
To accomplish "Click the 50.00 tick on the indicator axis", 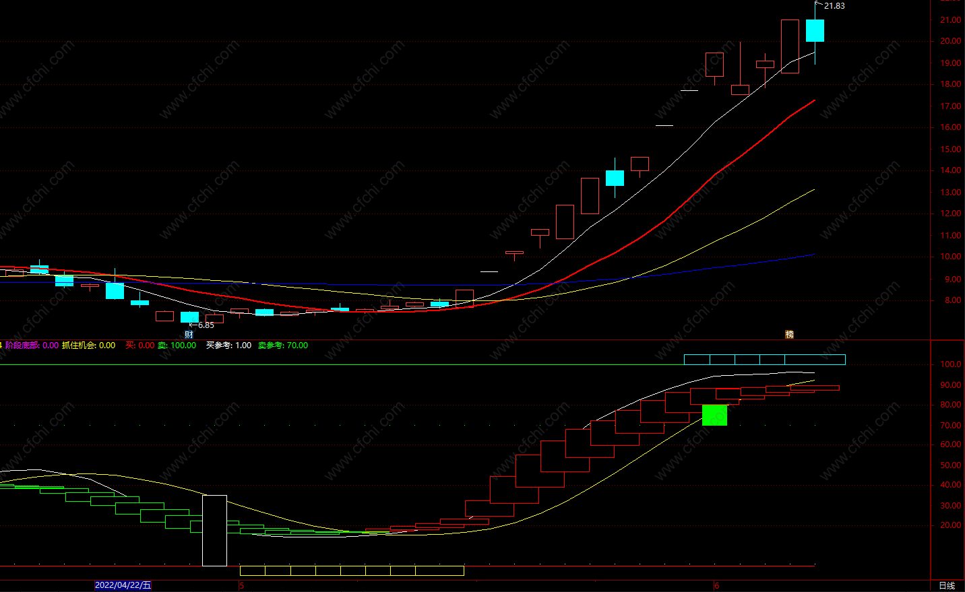I will (951, 465).
